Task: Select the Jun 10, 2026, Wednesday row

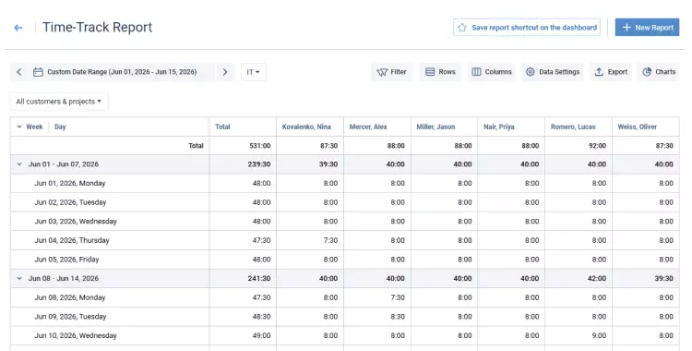Action: coord(345,335)
